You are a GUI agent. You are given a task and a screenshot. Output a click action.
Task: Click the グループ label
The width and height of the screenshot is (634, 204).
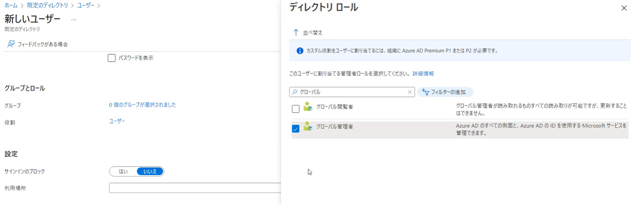(12, 105)
